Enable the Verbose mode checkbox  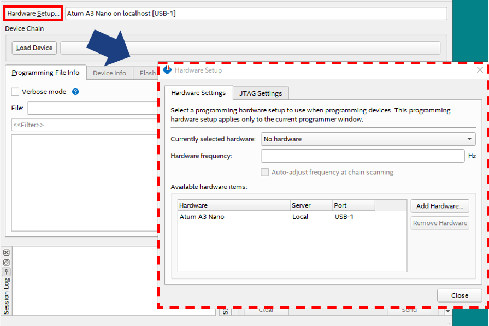click(x=15, y=92)
